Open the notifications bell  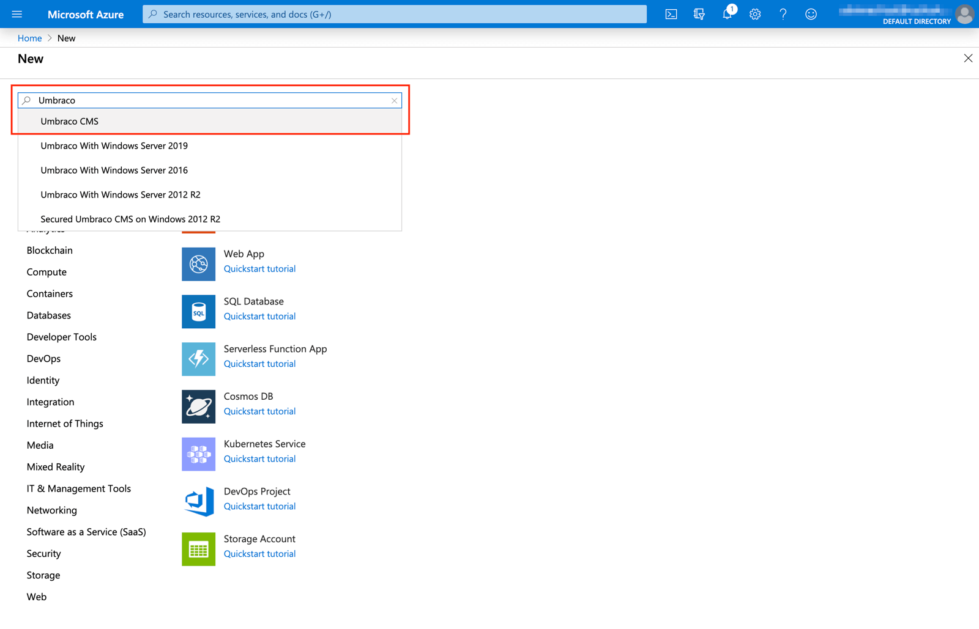point(727,14)
